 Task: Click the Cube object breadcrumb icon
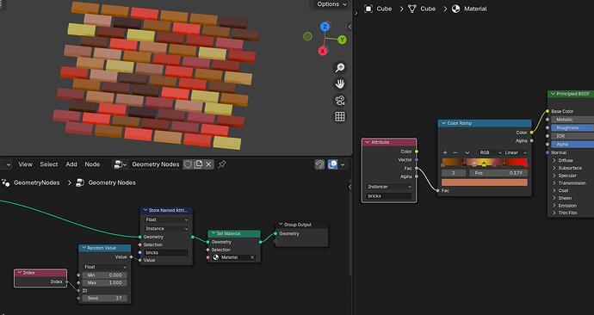pos(368,9)
